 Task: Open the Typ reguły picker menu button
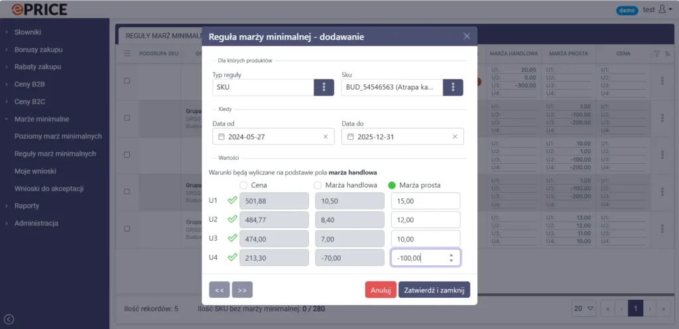coord(324,88)
